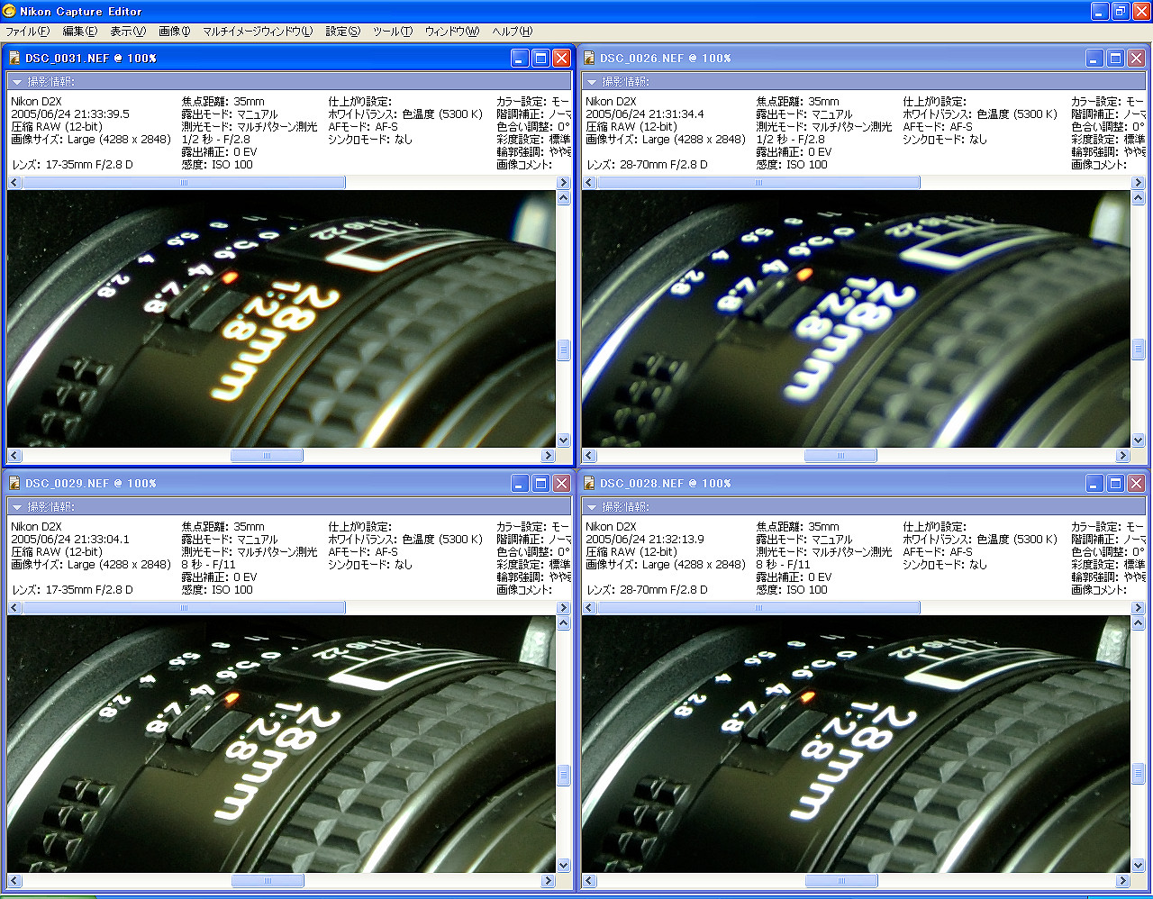Click image scroll-down arrow in DSC_0026.NEF window

click(x=1139, y=440)
